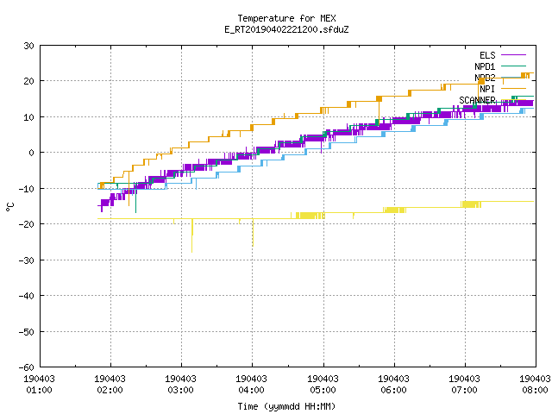Click the y-axis tick label '30'
The image size is (552, 414).
click(x=28, y=46)
